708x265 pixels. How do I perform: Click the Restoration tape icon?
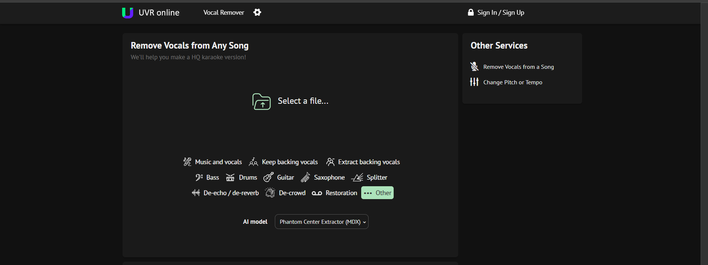[x=317, y=193]
